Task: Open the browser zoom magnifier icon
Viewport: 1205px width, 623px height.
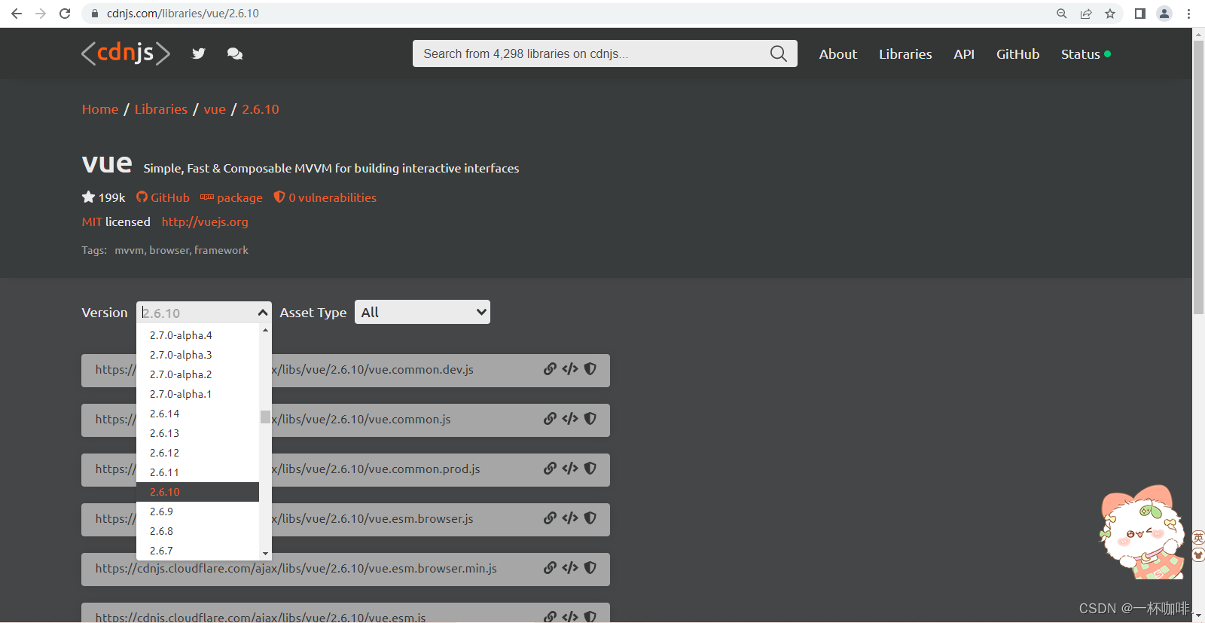Action: 1062,14
